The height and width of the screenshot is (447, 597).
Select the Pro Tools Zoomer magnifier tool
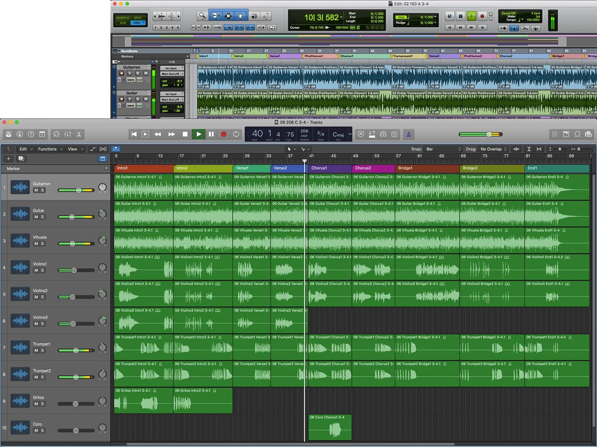(x=202, y=16)
